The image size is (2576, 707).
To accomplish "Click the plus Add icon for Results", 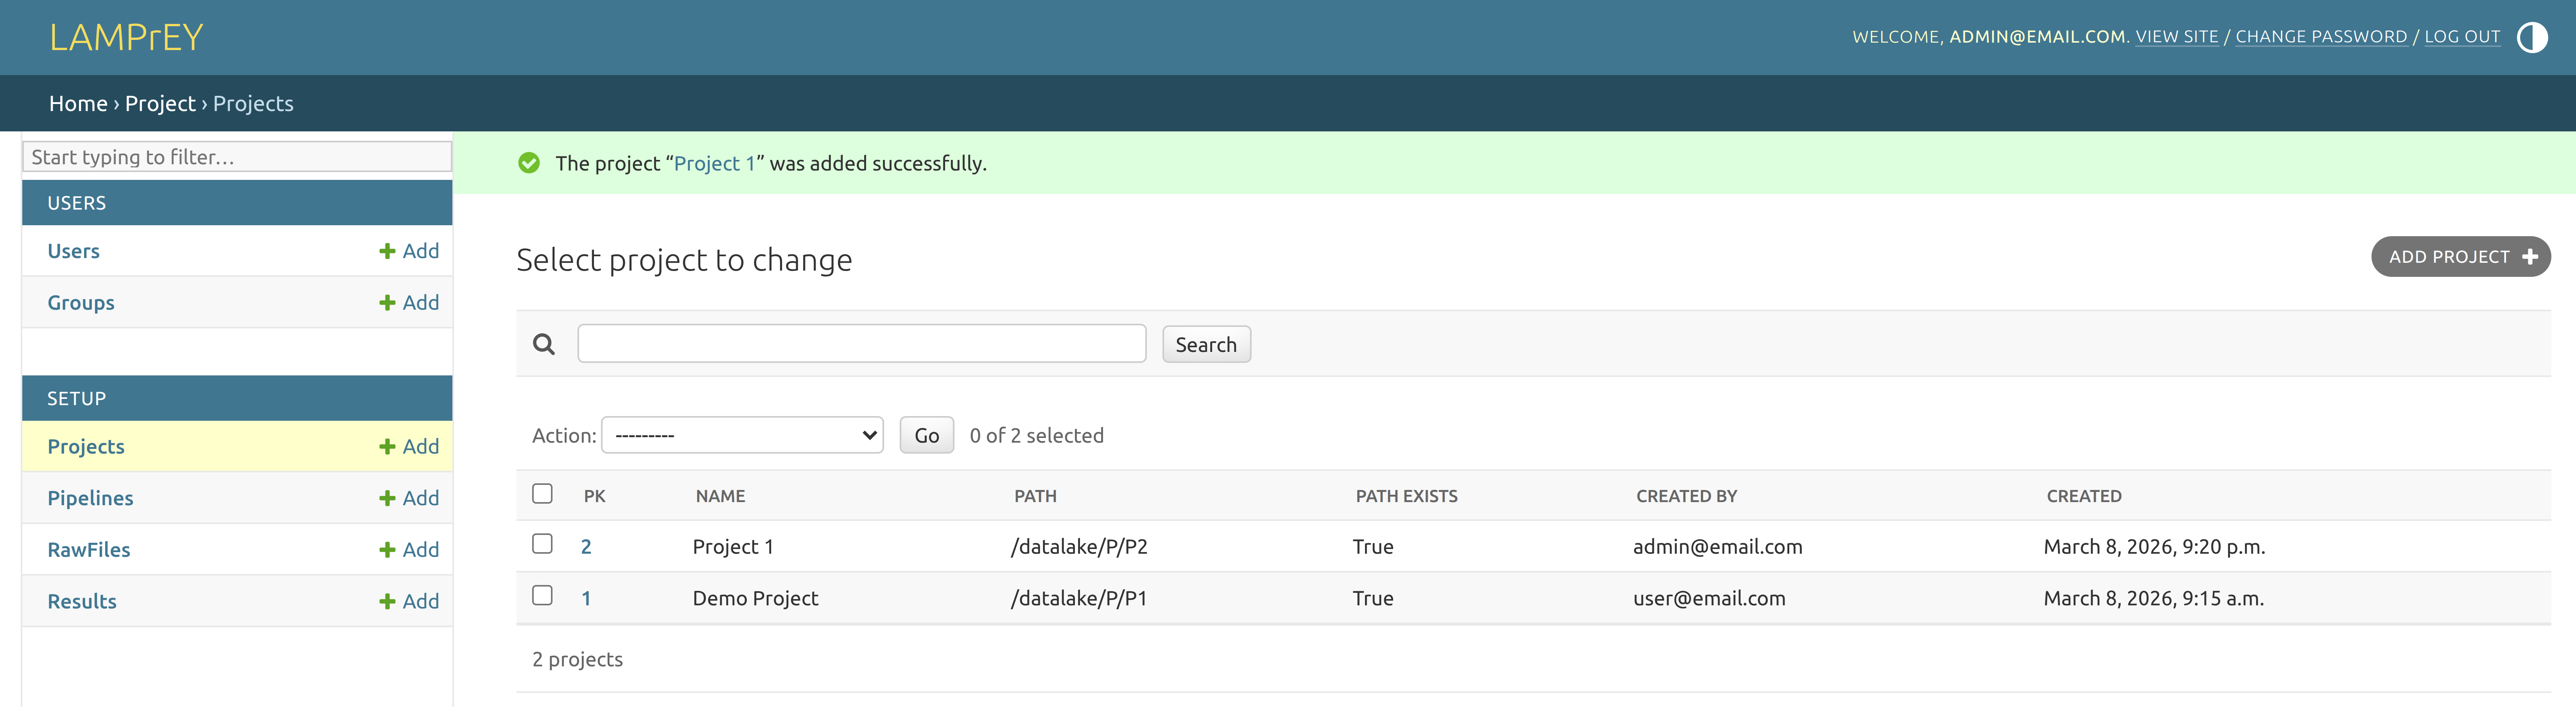I will (387, 601).
